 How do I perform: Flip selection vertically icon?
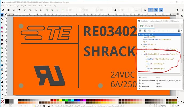coord(41,10)
